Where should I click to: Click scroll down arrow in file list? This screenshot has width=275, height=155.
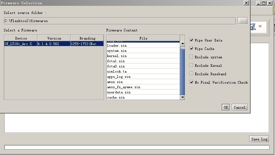[x=182, y=97]
